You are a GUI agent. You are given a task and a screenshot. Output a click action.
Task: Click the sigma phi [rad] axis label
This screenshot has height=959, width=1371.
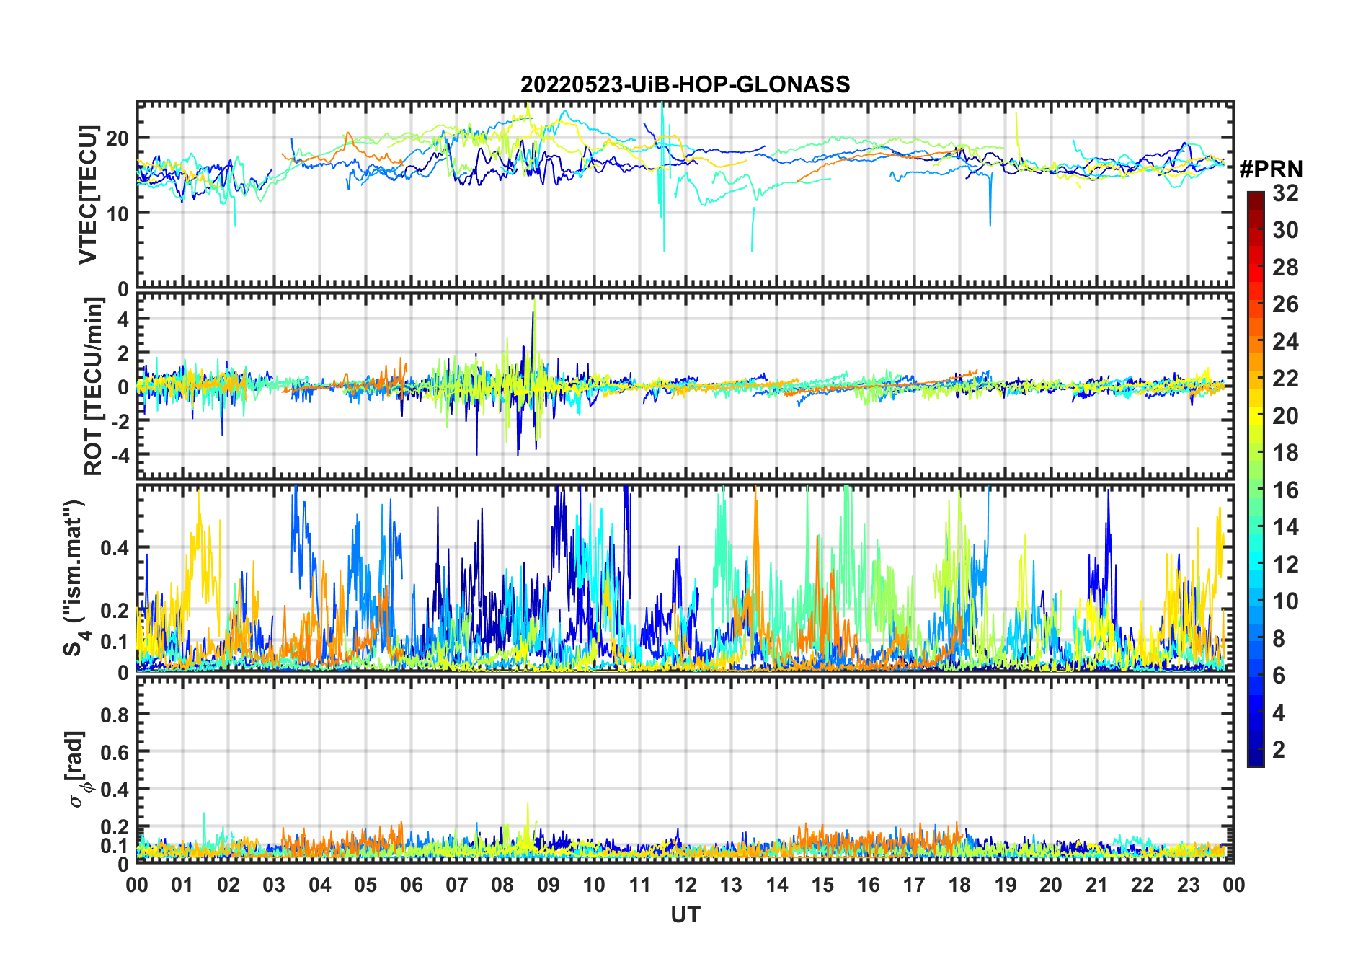click(x=77, y=769)
